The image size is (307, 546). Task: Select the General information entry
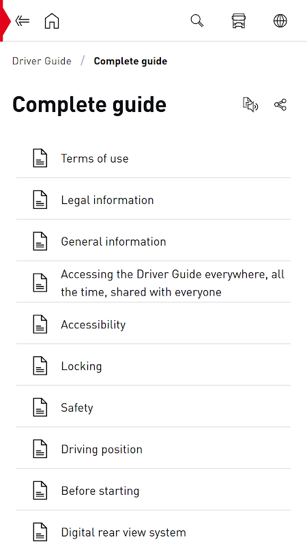[153, 242]
